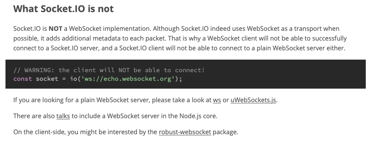The image size is (383, 142).
Task: Click the sentence 'If you are looking for'
Action: tap(145, 100)
